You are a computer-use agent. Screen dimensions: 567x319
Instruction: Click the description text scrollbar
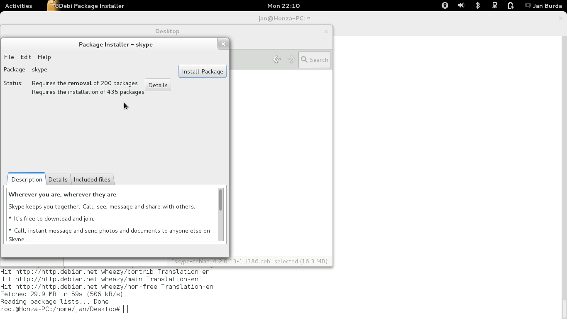(x=220, y=200)
